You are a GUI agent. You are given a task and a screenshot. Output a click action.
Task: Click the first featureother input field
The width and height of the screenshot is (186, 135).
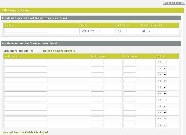(129, 62)
